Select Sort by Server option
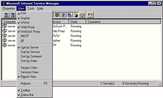Image resolution: width=163 pixels, height=98 pixels. pyautogui.click(x=34, y=47)
